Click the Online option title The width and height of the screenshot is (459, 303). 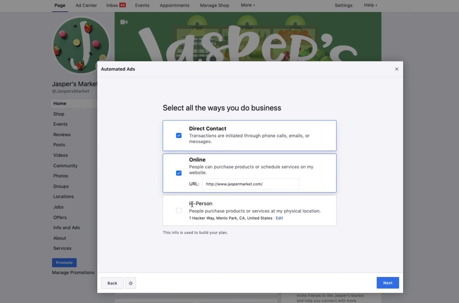pyautogui.click(x=197, y=160)
